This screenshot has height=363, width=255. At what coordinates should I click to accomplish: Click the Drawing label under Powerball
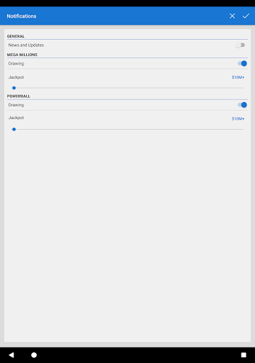pos(16,105)
